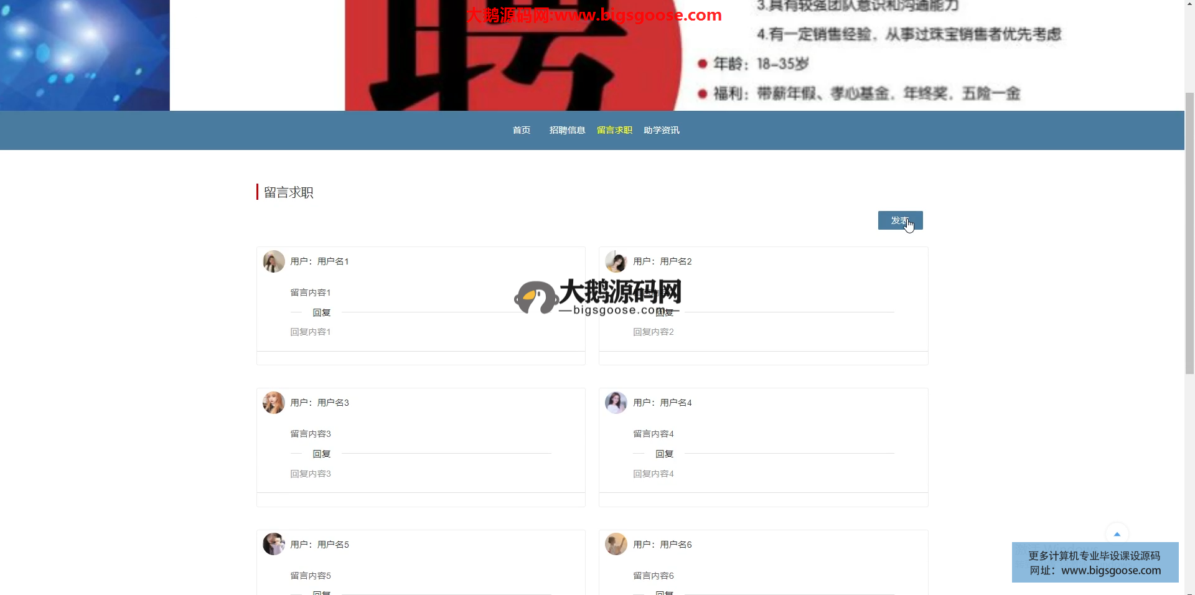Click the avatar of 用户名6
1195x595 pixels.
[616, 544]
